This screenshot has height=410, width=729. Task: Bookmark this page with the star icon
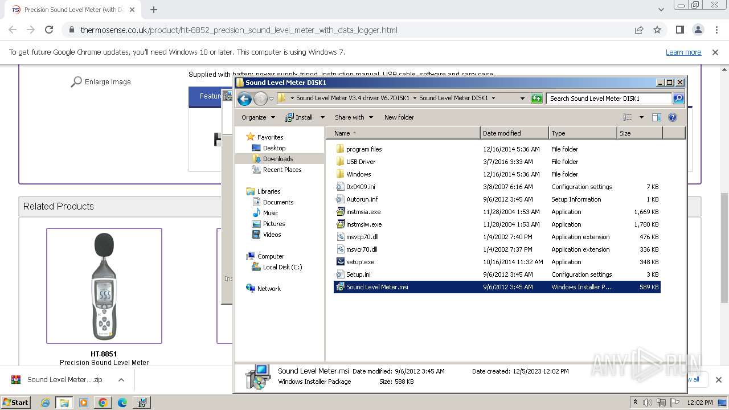pyautogui.click(x=657, y=30)
